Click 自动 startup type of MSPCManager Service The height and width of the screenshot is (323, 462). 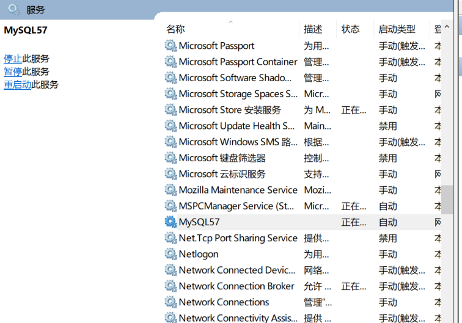387,206
